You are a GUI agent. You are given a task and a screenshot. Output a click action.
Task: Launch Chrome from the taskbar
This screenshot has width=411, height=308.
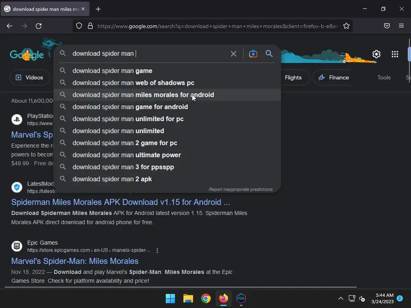tap(206, 298)
